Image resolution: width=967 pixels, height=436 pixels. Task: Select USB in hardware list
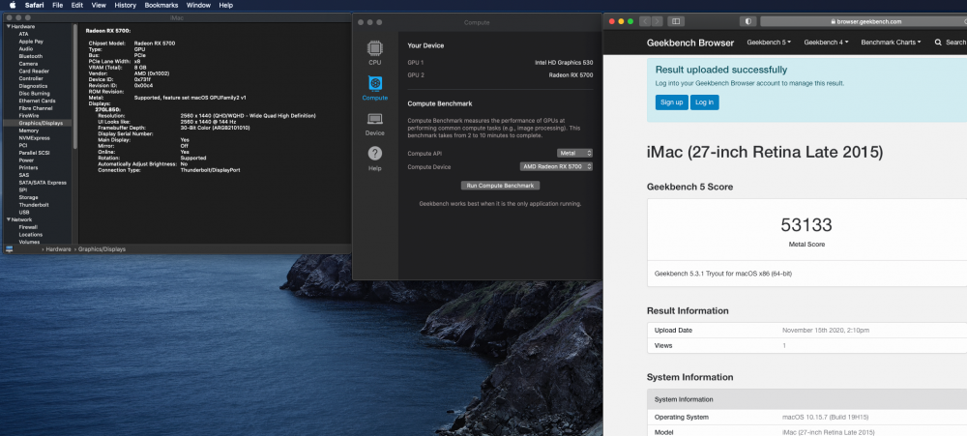[x=23, y=212]
